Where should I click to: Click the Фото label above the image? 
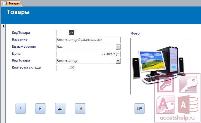tap(135, 33)
